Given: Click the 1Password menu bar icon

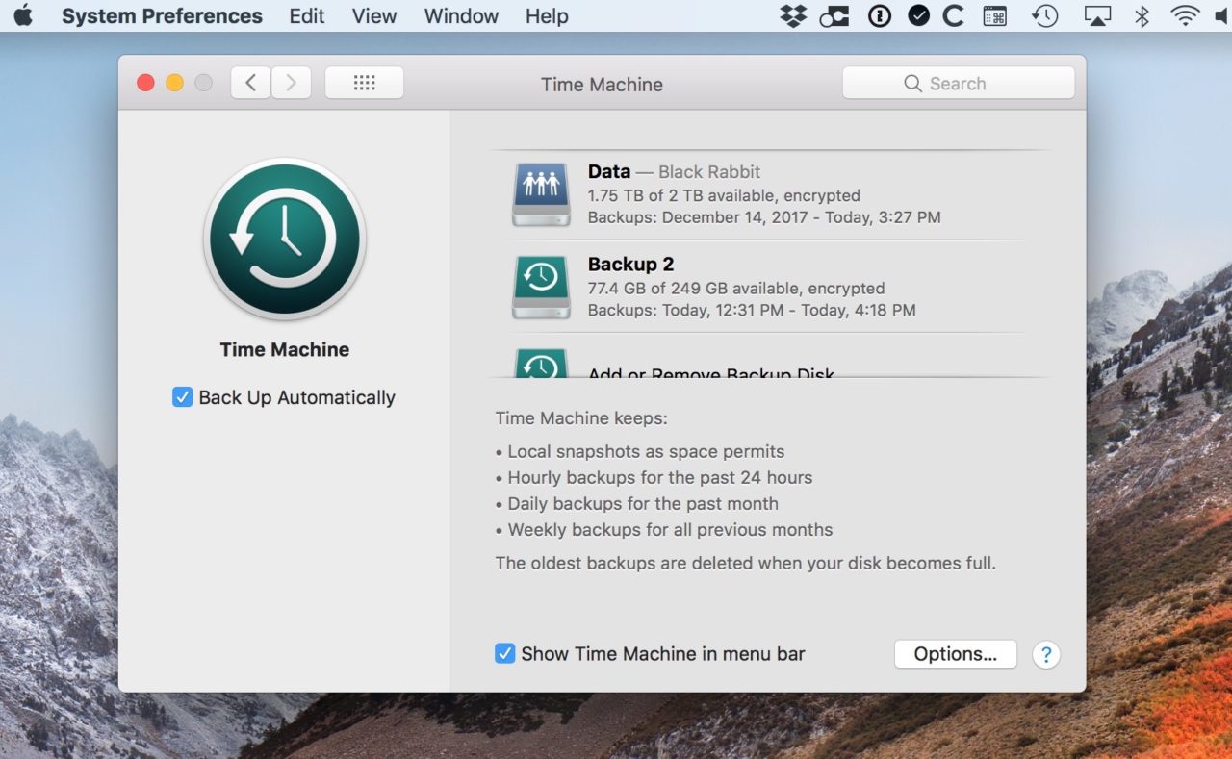Looking at the screenshot, I should click(x=879, y=15).
